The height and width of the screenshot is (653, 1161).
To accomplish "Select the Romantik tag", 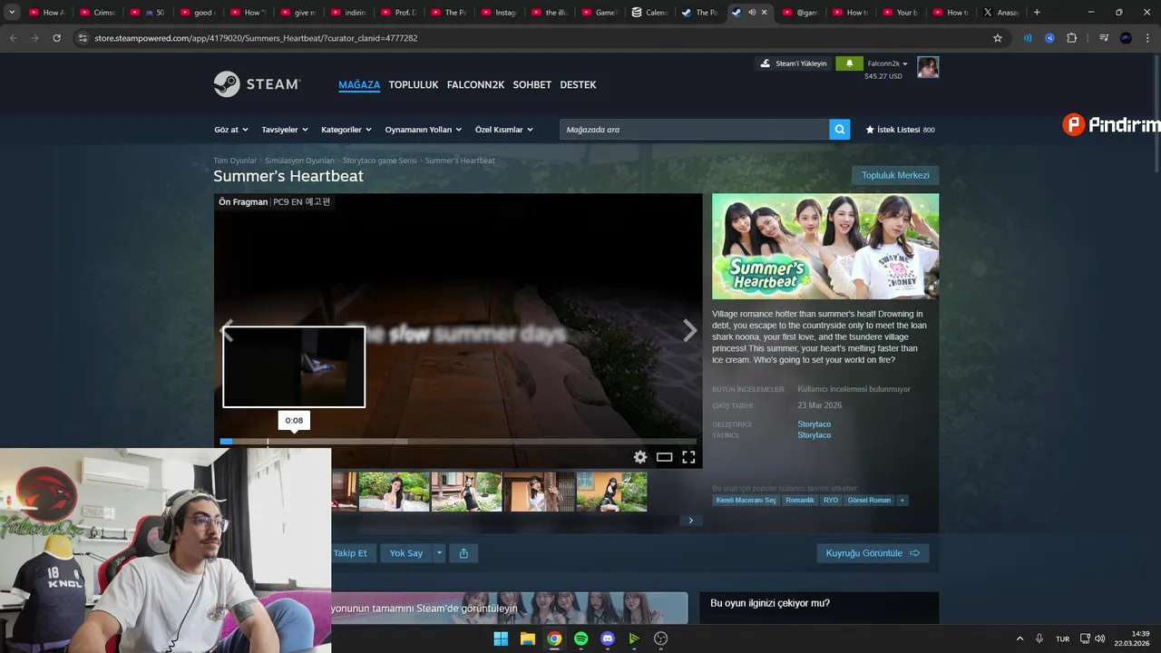I will pyautogui.click(x=800, y=501).
